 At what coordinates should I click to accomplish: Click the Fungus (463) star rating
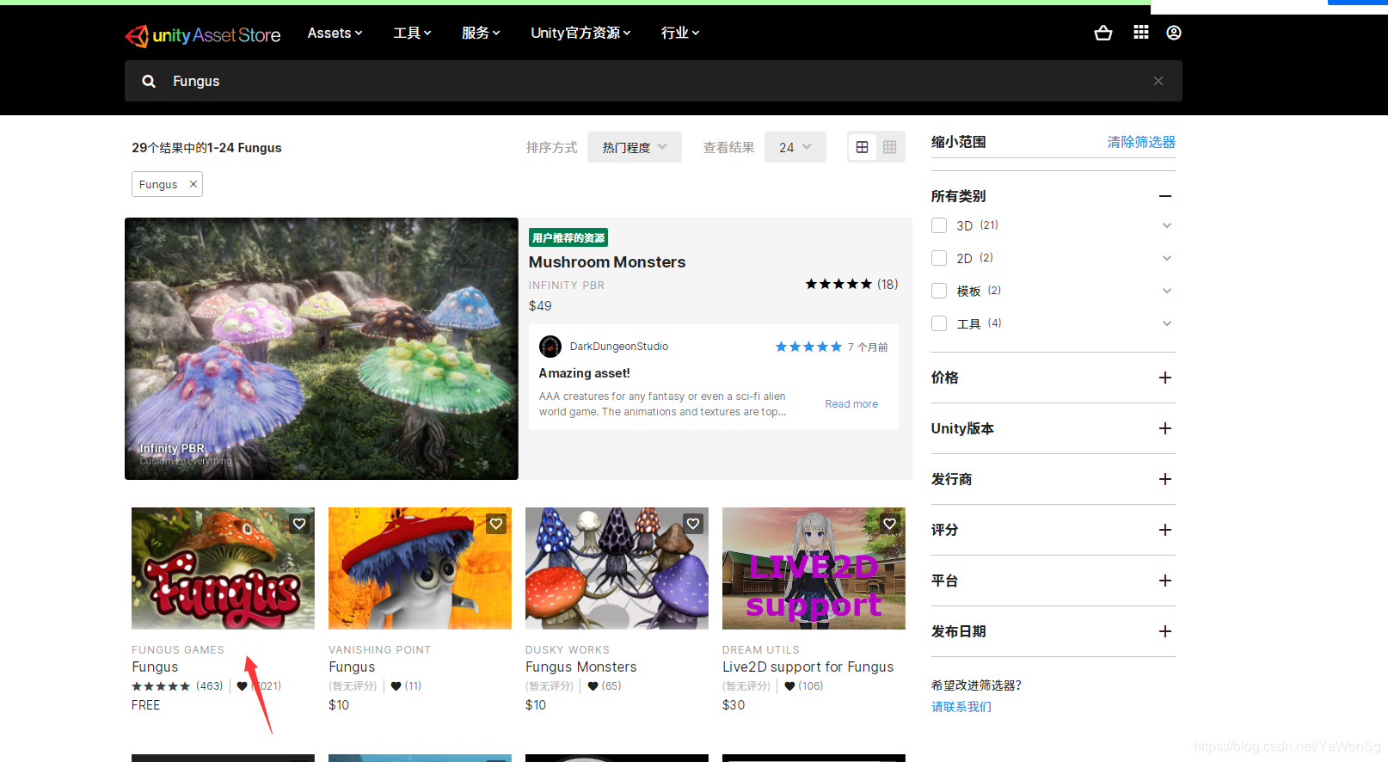pos(161,686)
